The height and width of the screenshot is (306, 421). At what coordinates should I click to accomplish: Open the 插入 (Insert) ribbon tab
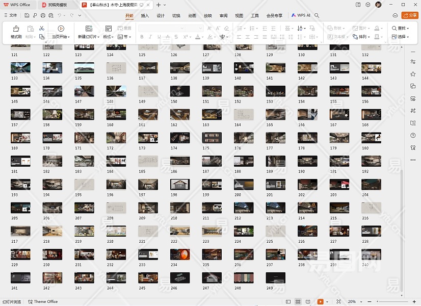(x=145, y=16)
